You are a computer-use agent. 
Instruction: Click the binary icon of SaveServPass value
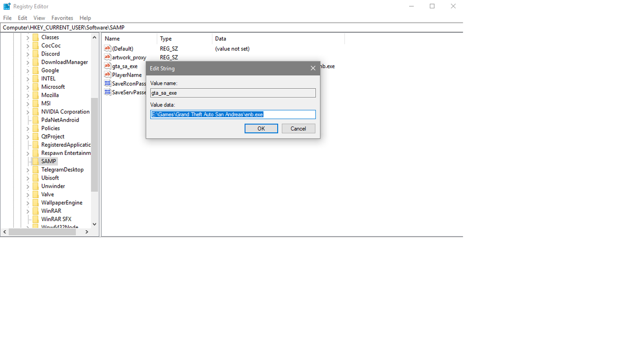[x=107, y=92]
